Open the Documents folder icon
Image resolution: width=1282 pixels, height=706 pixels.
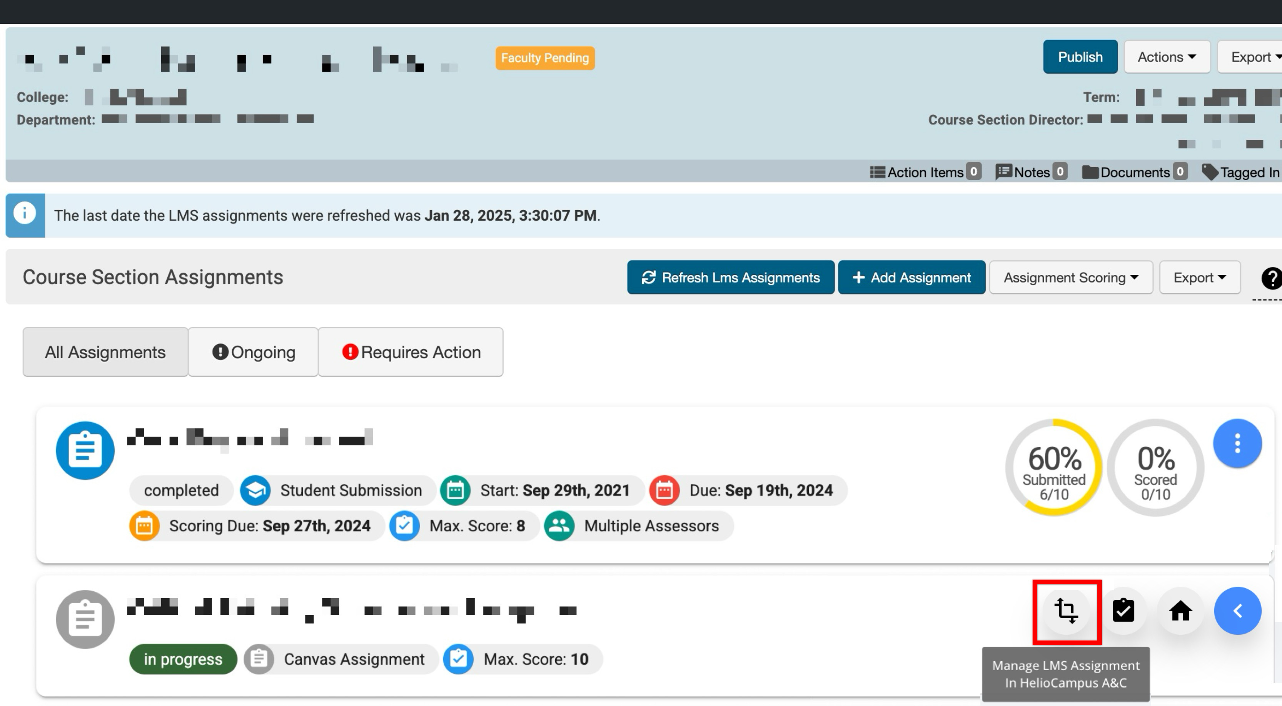(1090, 172)
